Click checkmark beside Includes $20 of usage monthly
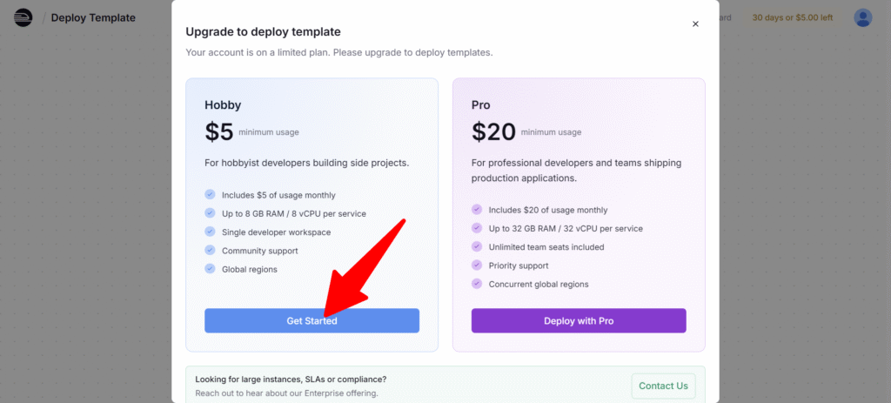This screenshot has height=403, width=891. [478, 209]
